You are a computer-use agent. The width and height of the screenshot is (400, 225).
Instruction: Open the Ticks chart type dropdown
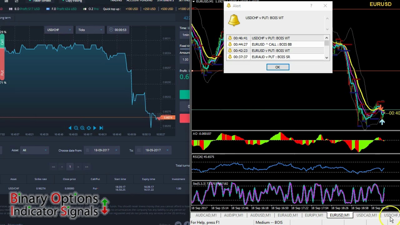coord(90,30)
